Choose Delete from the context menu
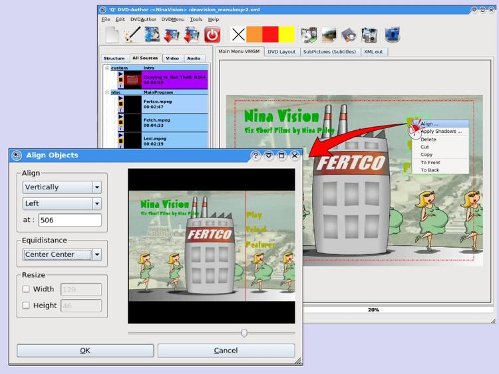The image size is (499, 374). point(440,140)
